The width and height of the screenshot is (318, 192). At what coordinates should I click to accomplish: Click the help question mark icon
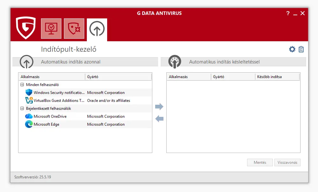288,13
